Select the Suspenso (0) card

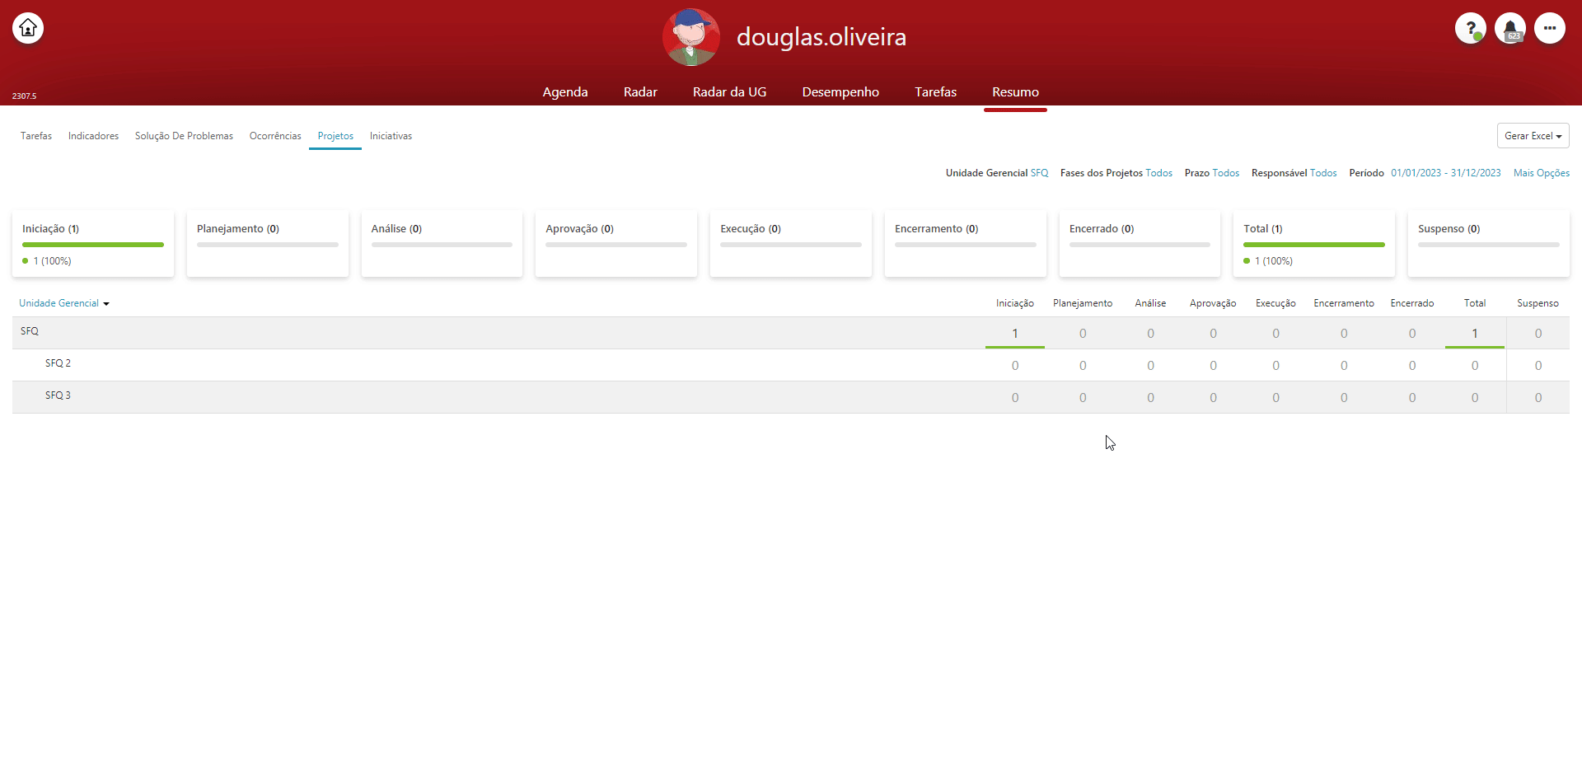click(1489, 244)
